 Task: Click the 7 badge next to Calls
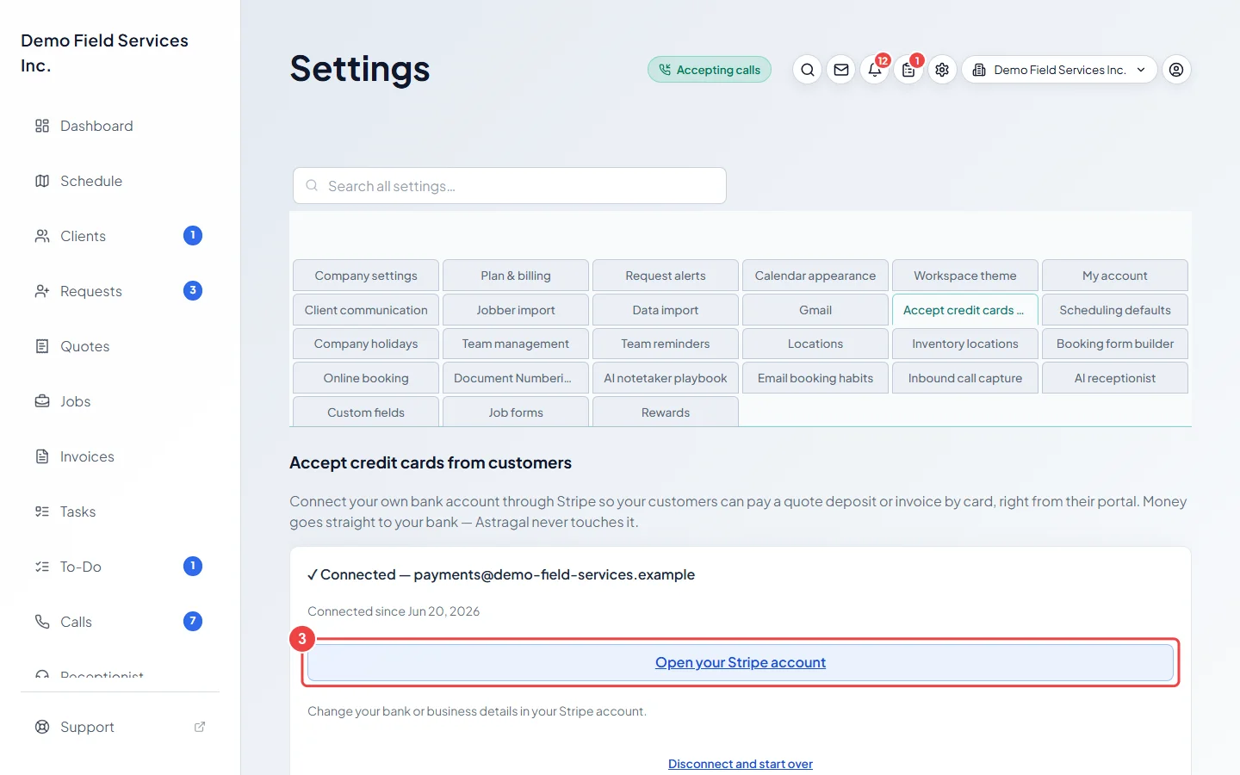pyautogui.click(x=193, y=621)
